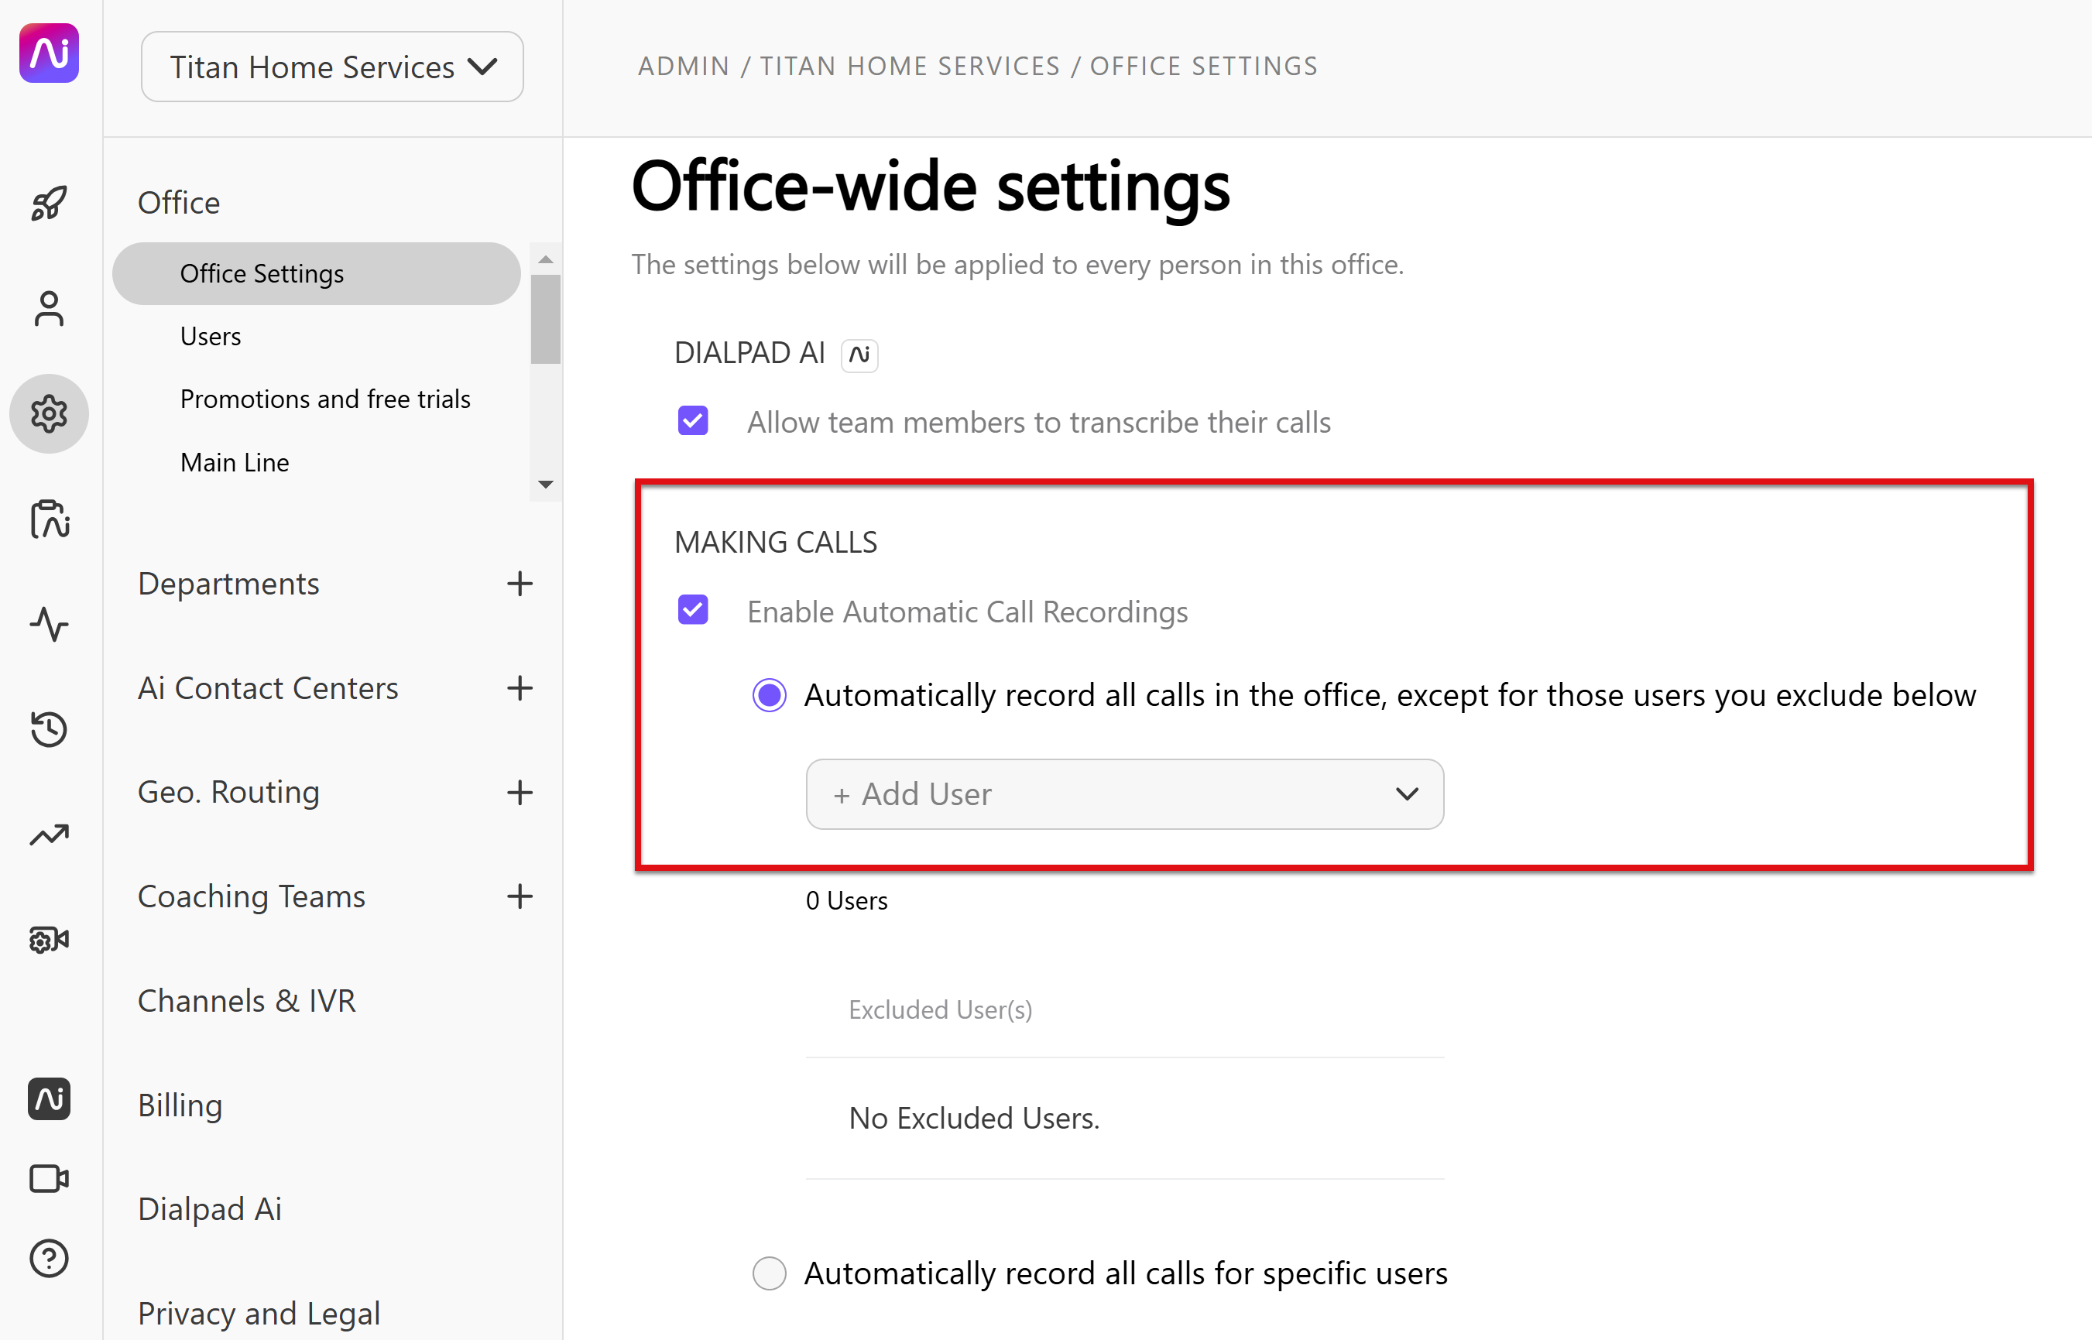
Task: Click the user profile sidebar icon
Action: pyautogui.click(x=49, y=309)
